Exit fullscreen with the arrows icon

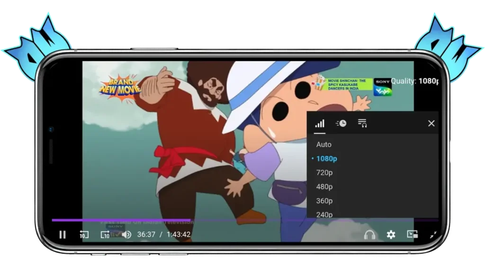point(433,234)
